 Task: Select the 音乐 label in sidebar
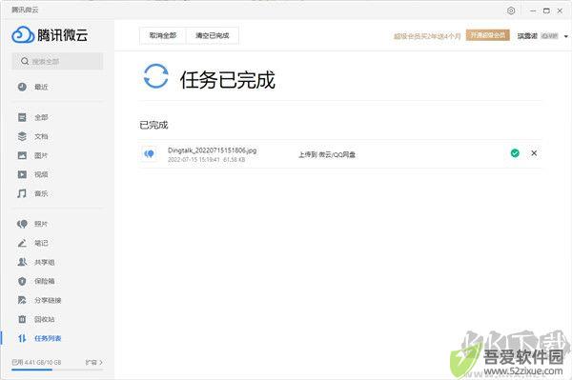(41, 193)
